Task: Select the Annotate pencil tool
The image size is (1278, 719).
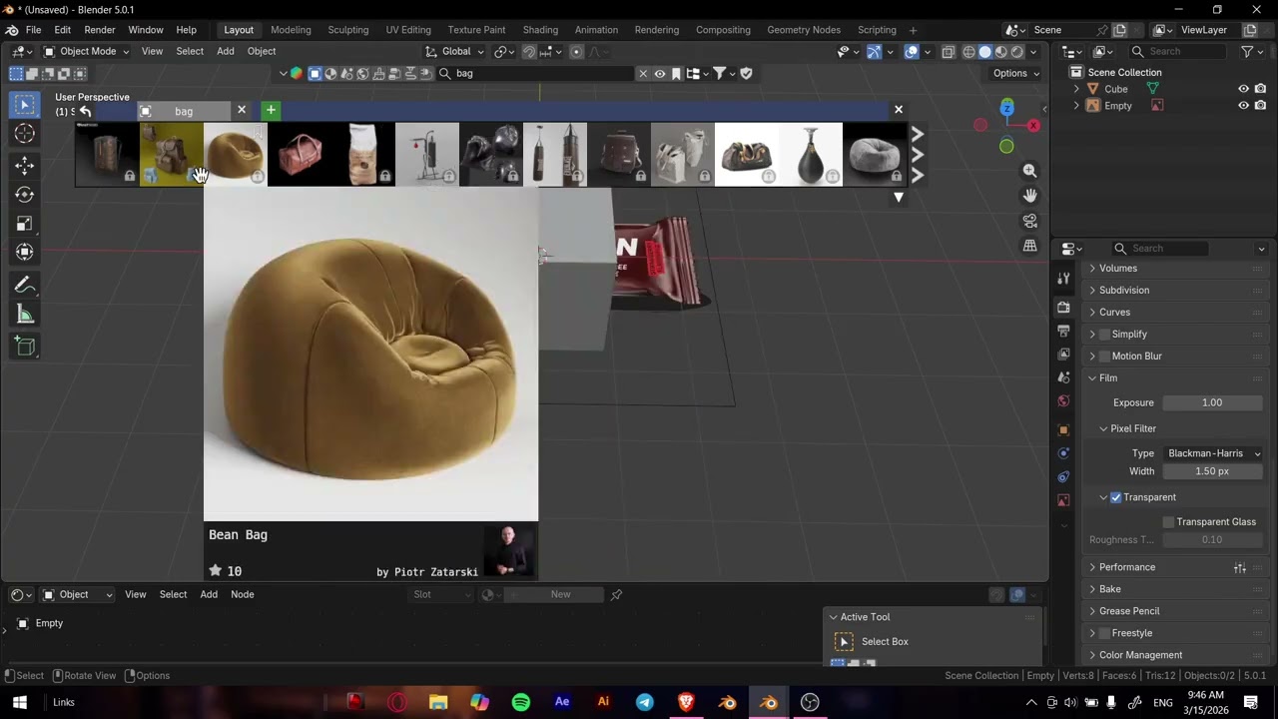Action: tap(25, 286)
